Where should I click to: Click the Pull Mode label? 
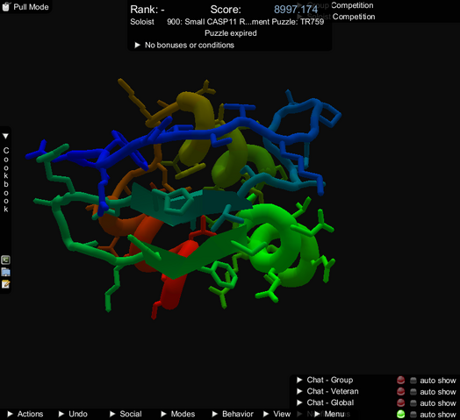click(31, 7)
